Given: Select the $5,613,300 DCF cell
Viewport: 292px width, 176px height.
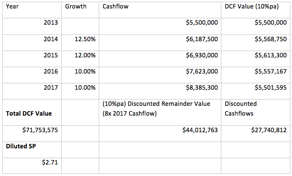Looking at the screenshot, I should (x=269, y=55).
